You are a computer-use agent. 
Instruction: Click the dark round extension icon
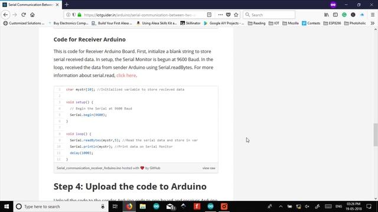click(353, 15)
